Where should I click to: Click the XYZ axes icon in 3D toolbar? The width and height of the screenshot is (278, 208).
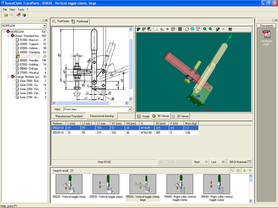pyautogui.click(x=156, y=29)
